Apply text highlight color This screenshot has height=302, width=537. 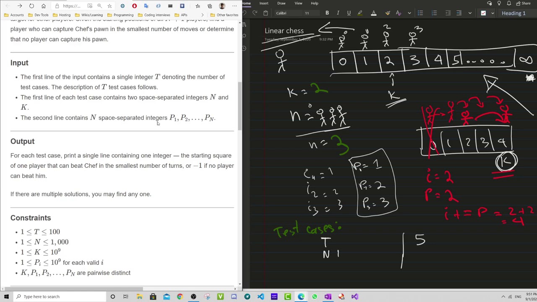click(360, 13)
